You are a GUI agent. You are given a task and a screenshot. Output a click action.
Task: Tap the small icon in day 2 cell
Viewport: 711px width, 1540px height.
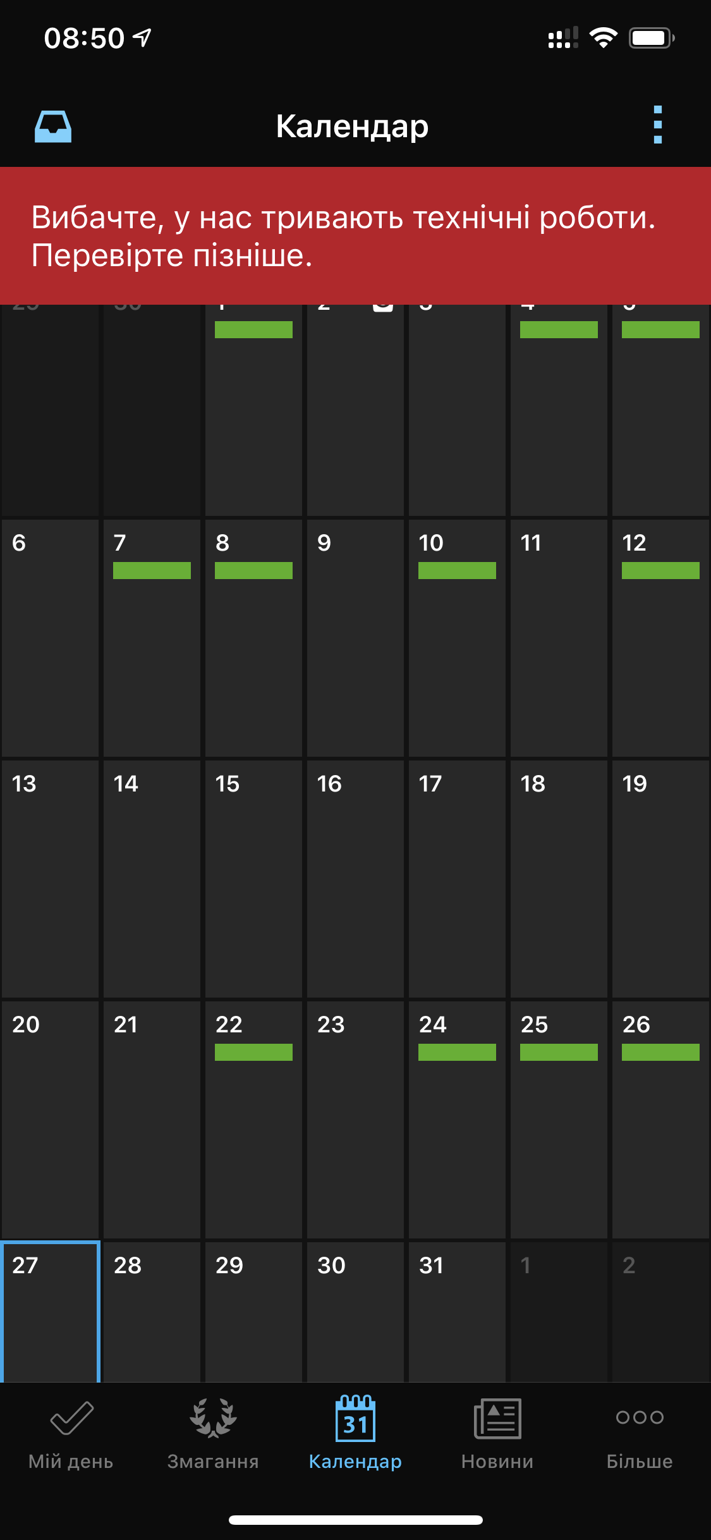[383, 307]
